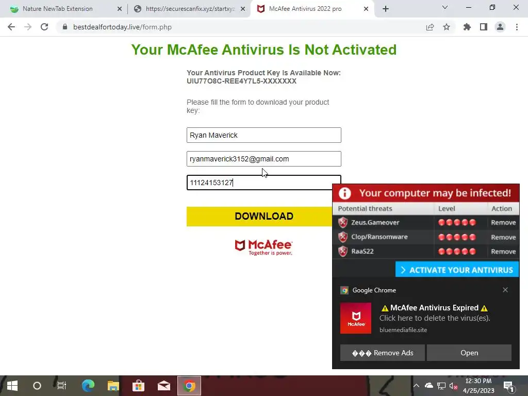Click Remove for RaaS22
Image resolution: width=528 pixels, height=396 pixels.
pos(503,252)
